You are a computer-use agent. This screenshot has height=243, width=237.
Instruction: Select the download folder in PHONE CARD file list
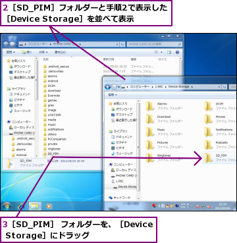coord(52,91)
